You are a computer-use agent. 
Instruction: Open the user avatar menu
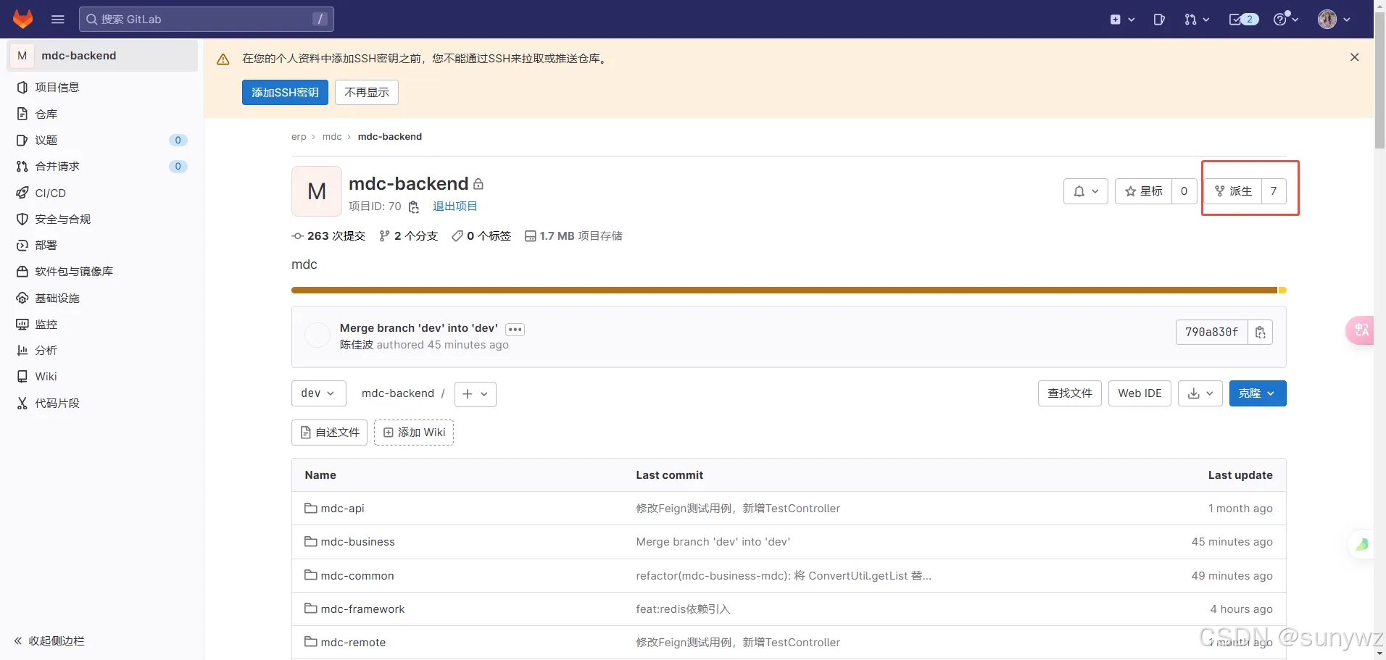pyautogui.click(x=1334, y=20)
